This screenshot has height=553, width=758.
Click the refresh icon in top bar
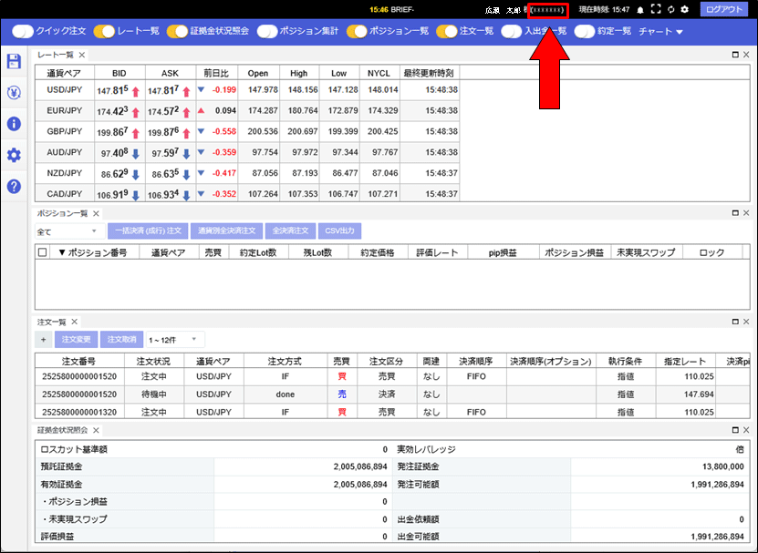(x=670, y=9)
